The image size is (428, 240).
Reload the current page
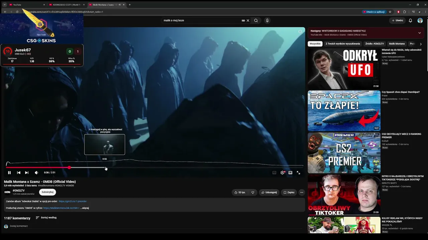[x=17, y=12]
